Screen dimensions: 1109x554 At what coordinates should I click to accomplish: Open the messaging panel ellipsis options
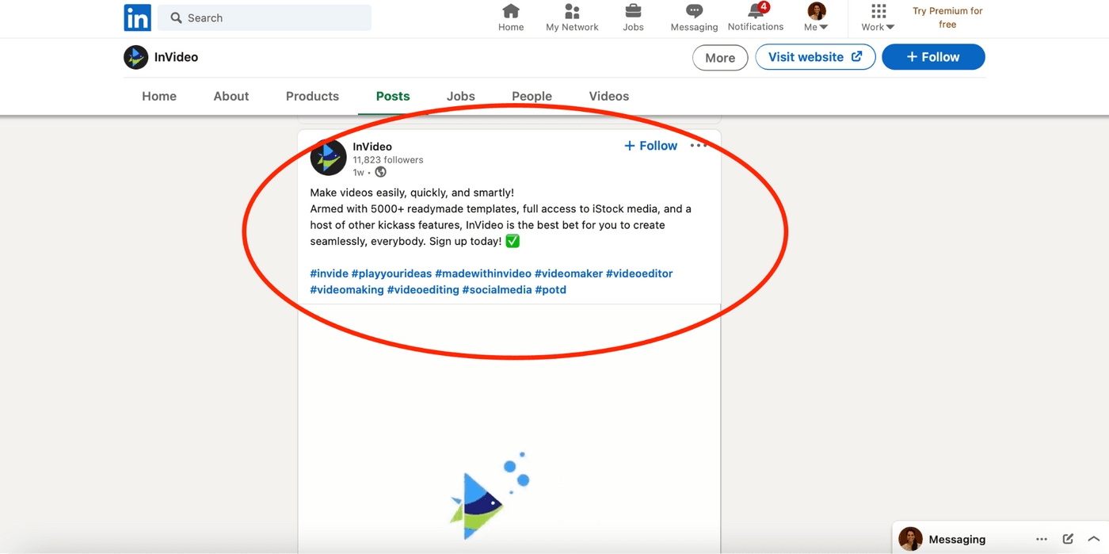click(x=1042, y=538)
